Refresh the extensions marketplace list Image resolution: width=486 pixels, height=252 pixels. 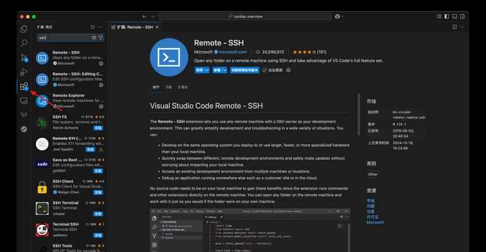(93, 27)
